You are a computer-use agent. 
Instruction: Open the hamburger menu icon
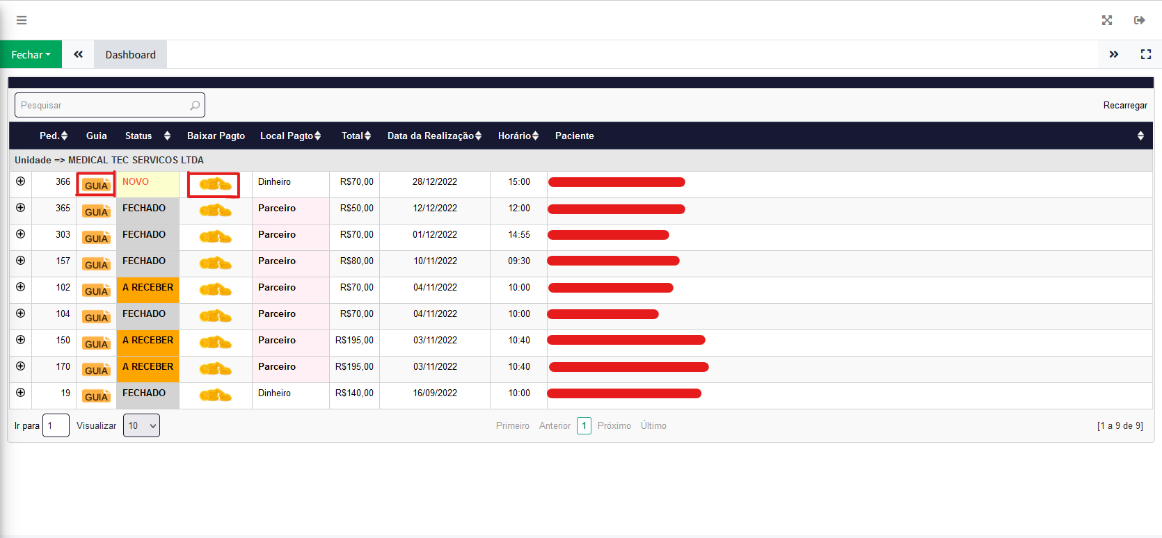coord(22,20)
